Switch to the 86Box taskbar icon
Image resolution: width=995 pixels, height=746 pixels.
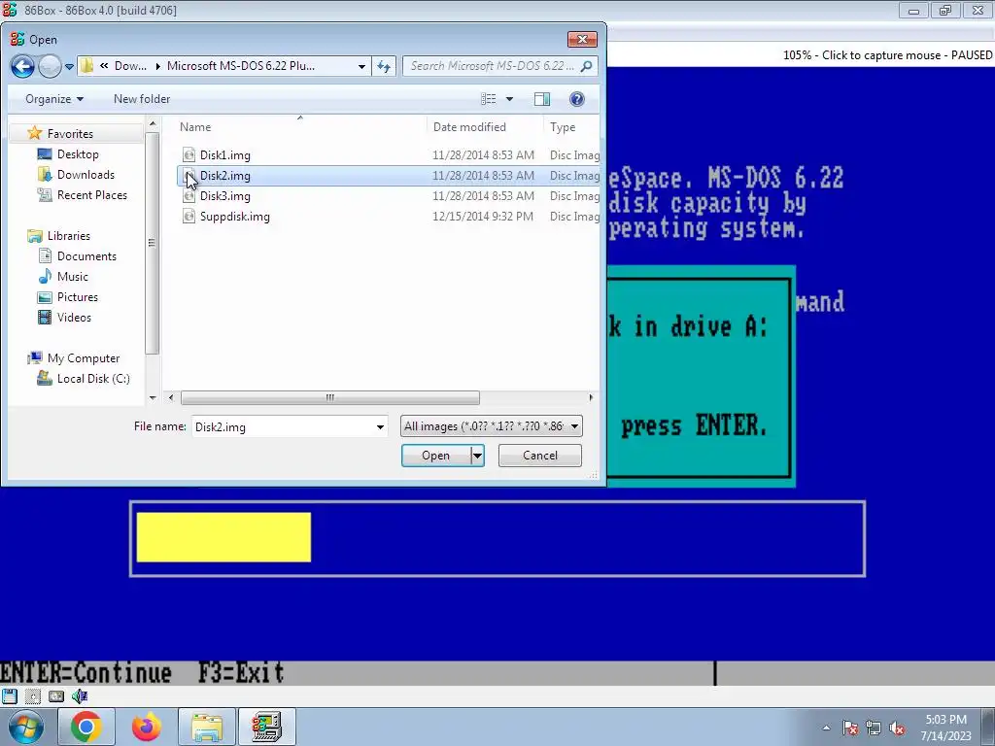pyautogui.click(x=267, y=727)
